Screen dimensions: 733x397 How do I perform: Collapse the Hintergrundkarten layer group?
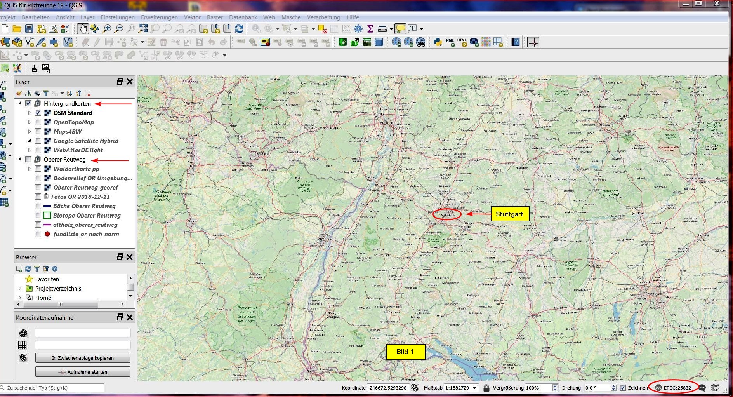click(20, 104)
